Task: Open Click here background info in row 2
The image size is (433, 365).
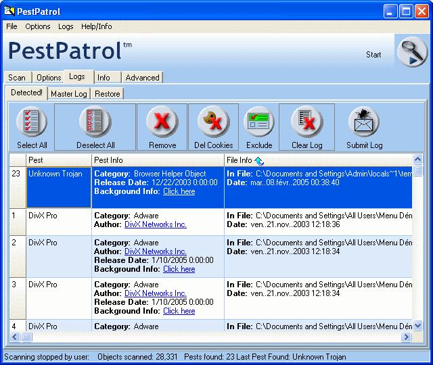Action: point(179,269)
